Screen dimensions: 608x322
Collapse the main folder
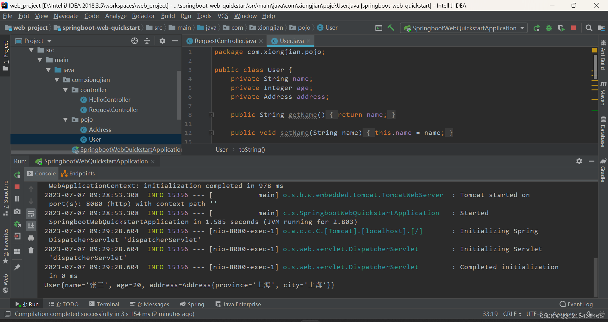coord(40,60)
